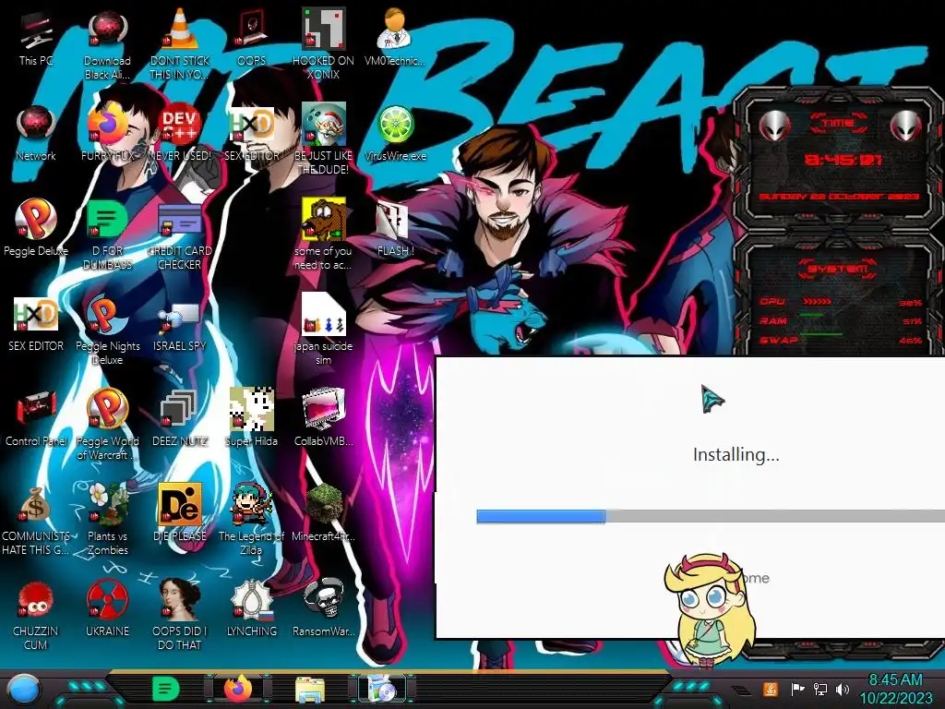Open the UKRAINE radiation icon
Screen dimensions: 945x709
point(107,600)
